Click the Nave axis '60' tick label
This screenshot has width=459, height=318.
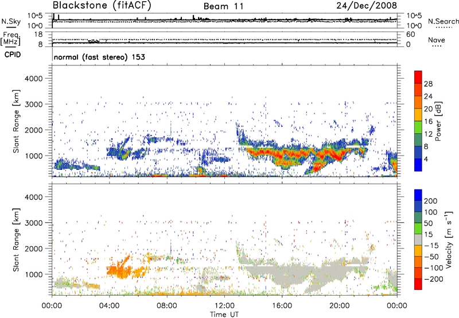pyautogui.click(x=411, y=34)
